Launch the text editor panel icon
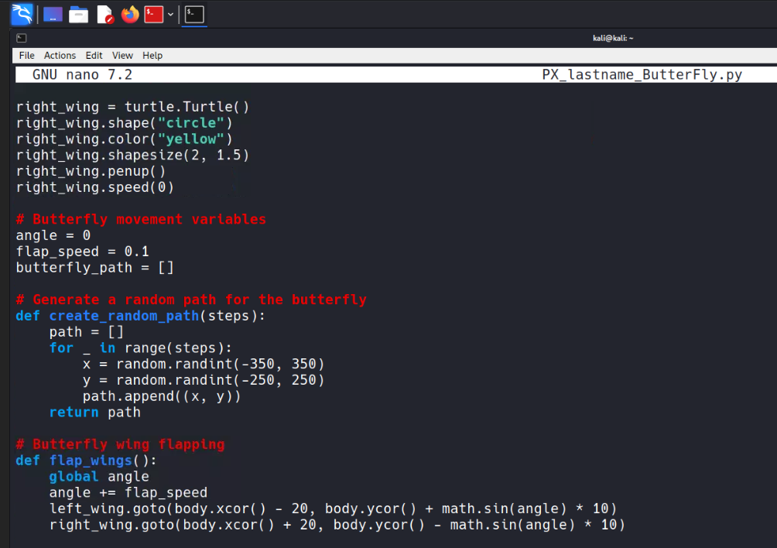This screenshot has height=548, width=777. 104,14
